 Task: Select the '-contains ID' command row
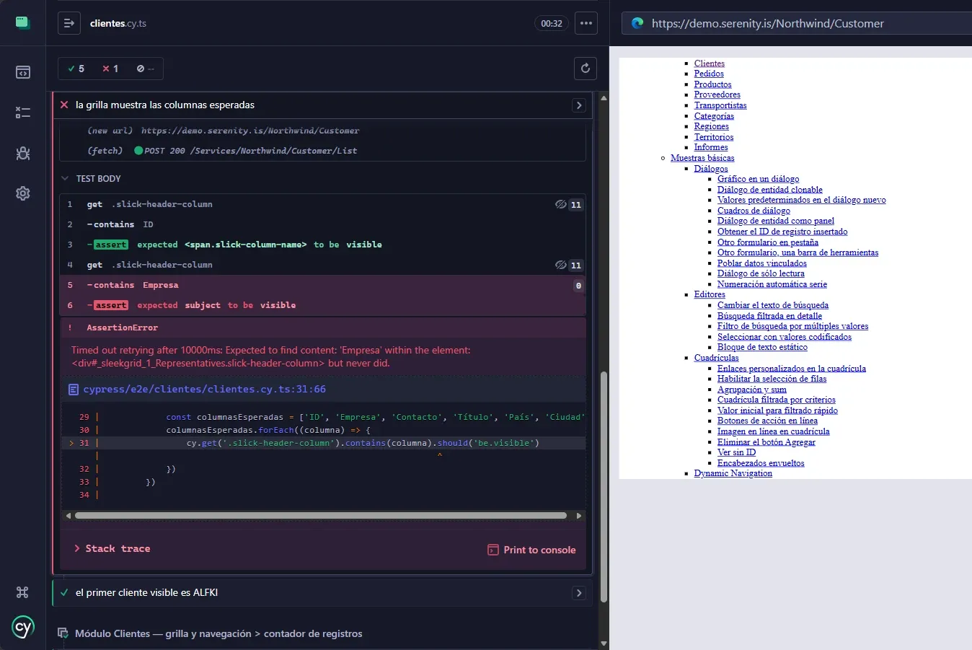[x=323, y=224]
